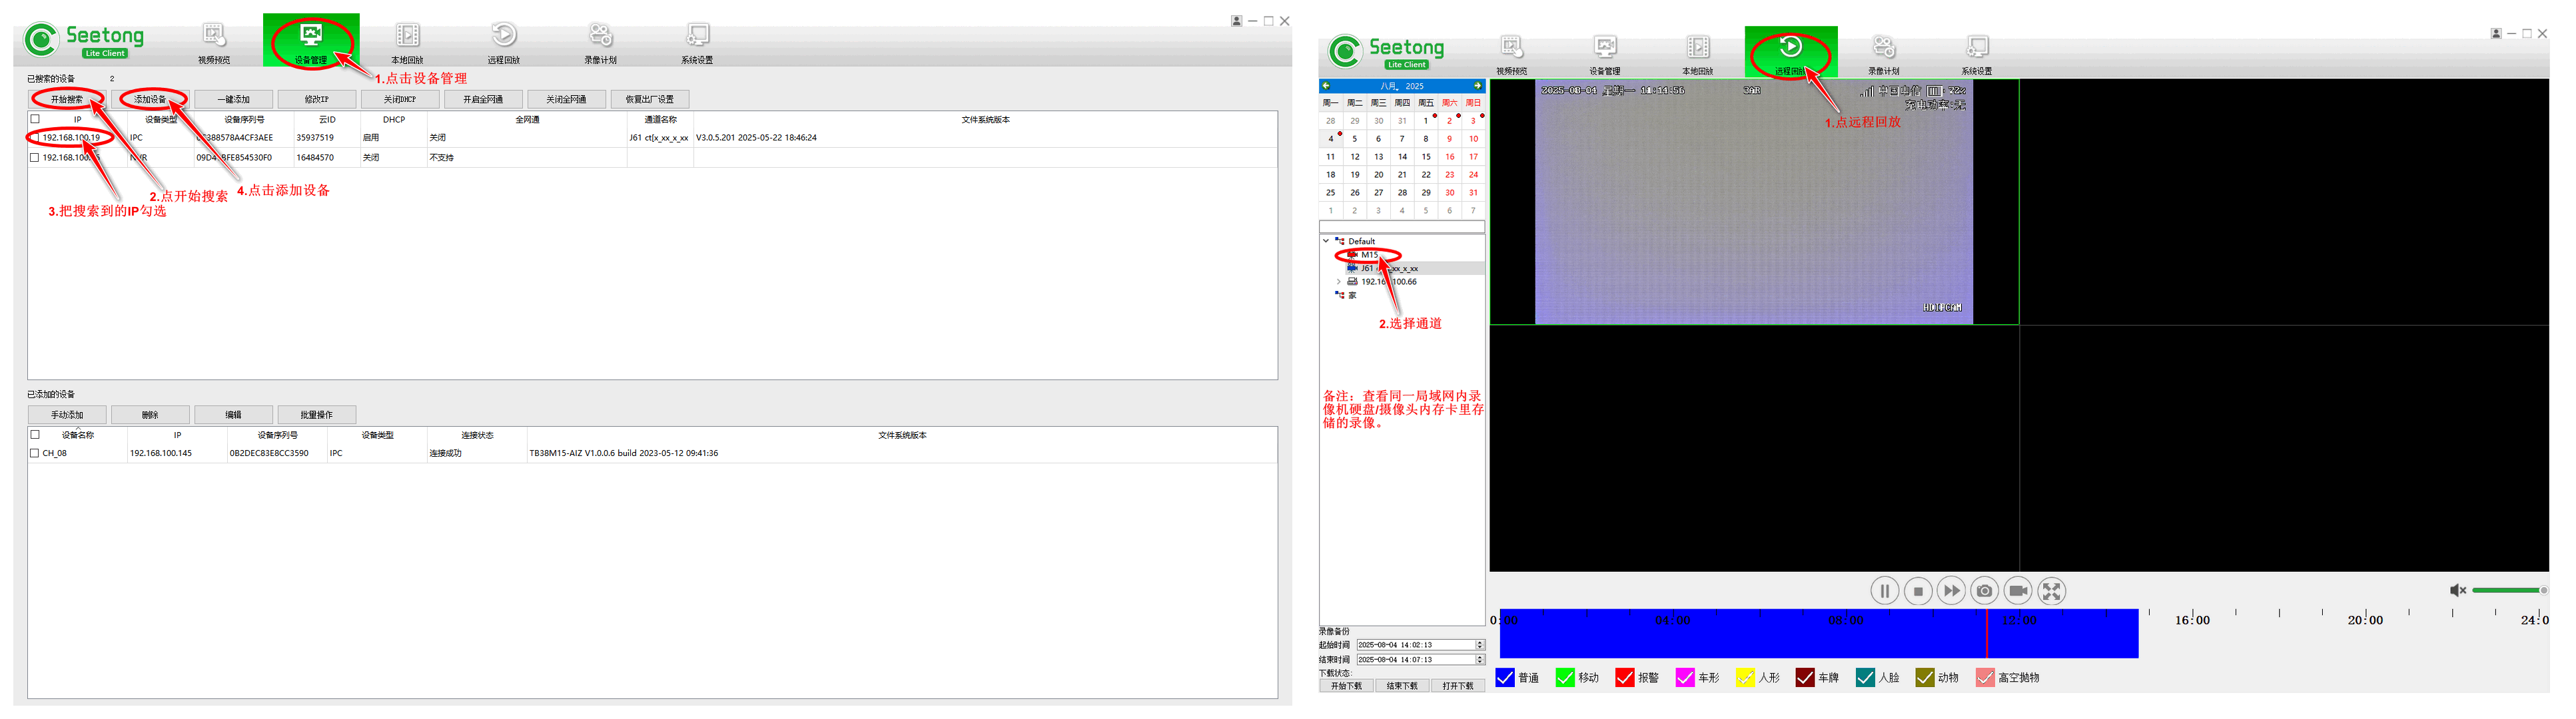Image resolution: width=2576 pixels, height=719 pixels.
Task: Enter fullscreen with the expand-arrows icon
Action: click(2052, 591)
